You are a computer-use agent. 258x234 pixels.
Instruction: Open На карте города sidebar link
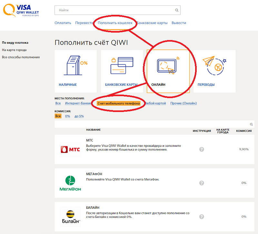point(14,50)
